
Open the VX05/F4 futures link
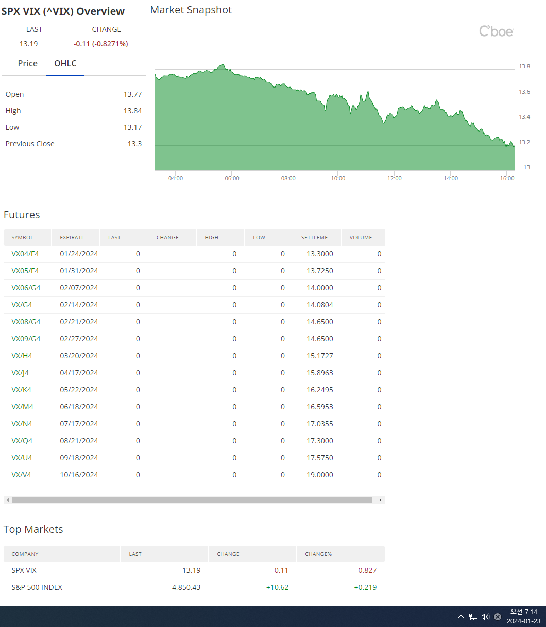tap(25, 271)
